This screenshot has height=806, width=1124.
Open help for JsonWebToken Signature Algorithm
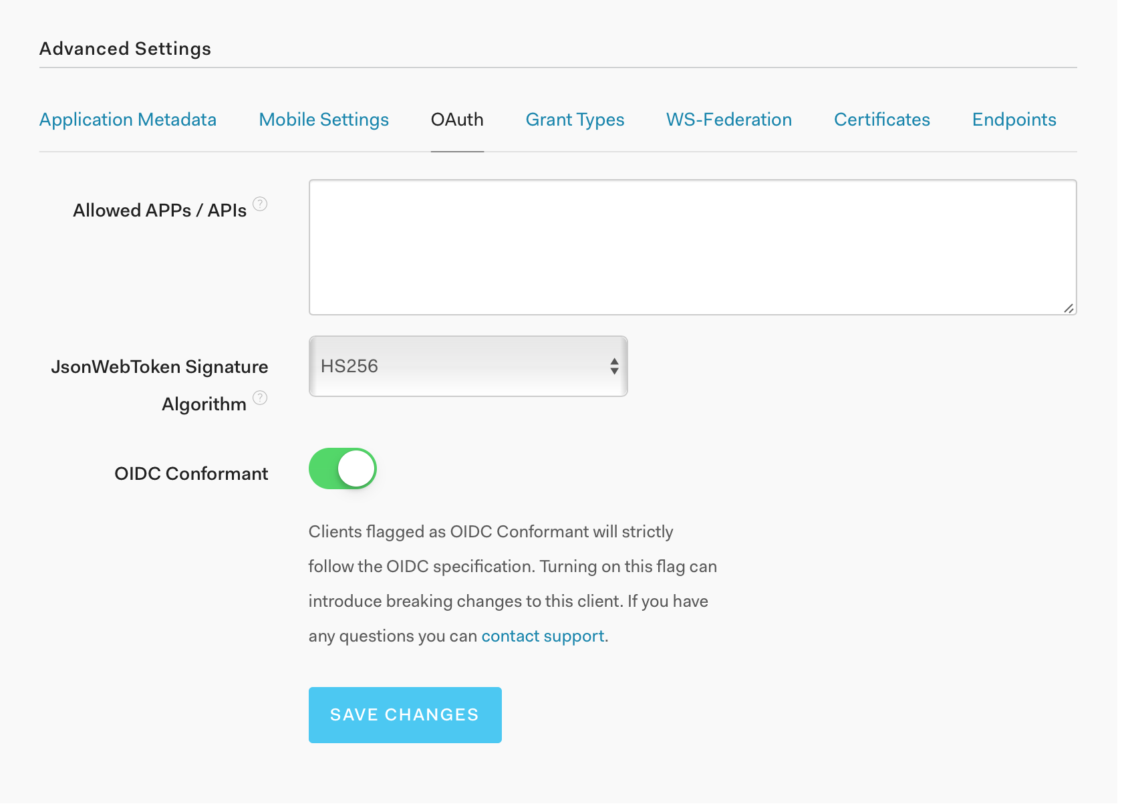(x=260, y=397)
